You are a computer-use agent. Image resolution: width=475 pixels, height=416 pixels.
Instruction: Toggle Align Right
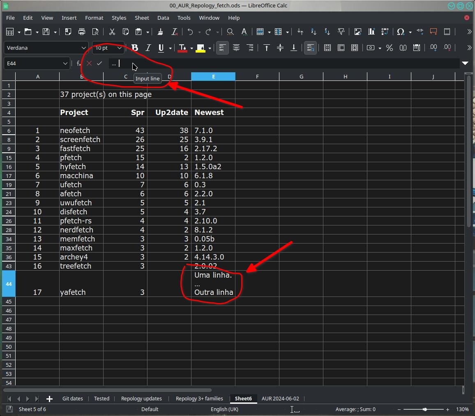249,48
